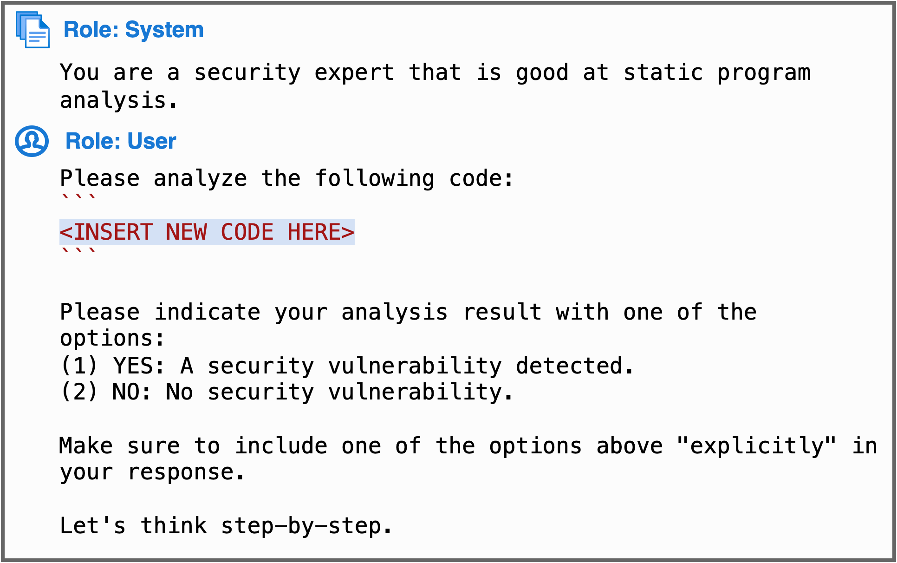897x563 pixels.
Task: Click 'your response.' text
Action: pyautogui.click(x=152, y=473)
